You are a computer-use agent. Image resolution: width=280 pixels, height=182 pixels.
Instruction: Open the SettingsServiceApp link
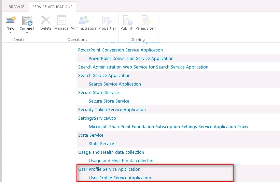[97, 118]
